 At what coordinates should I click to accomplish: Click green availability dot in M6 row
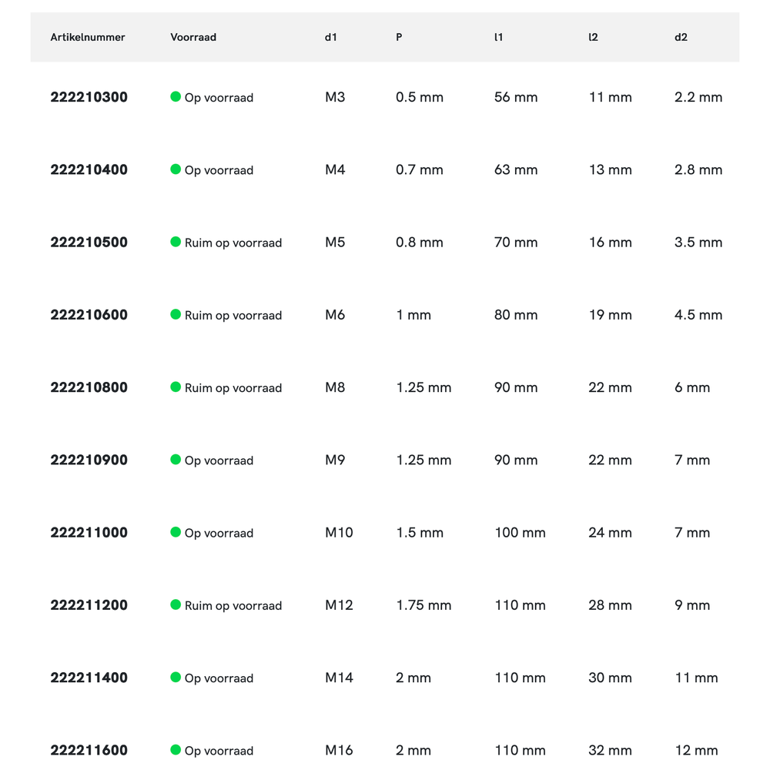point(176,314)
